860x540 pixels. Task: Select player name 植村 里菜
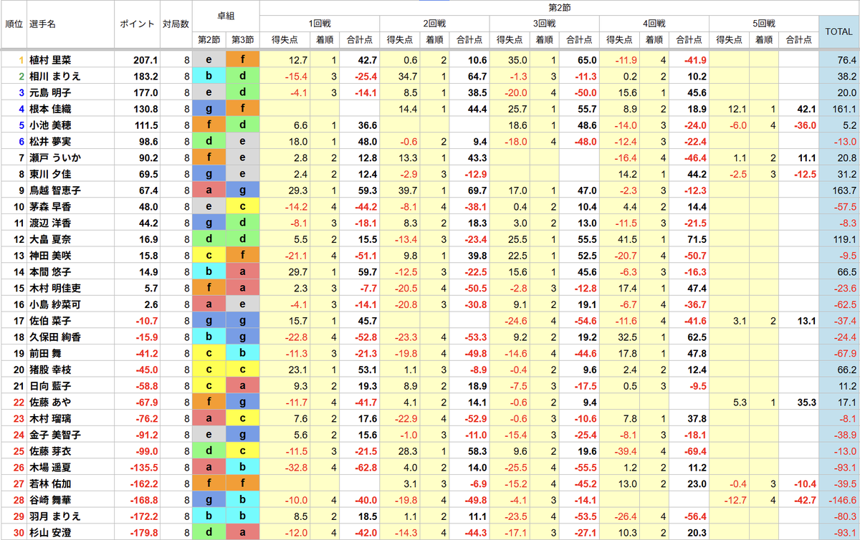50,59
